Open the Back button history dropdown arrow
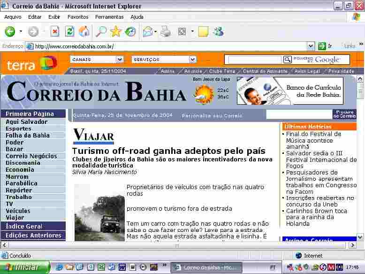This screenshot has width=365, height=274. click(21, 31)
